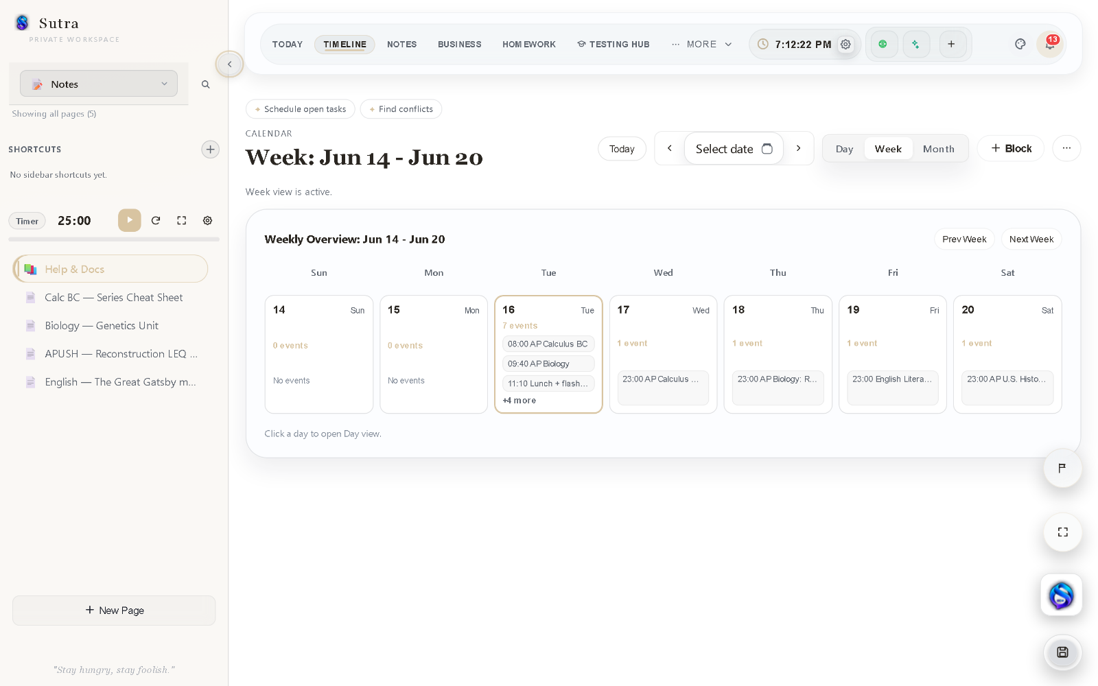The width and height of the screenshot is (1098, 686).
Task: Click the clock icon beside the time
Action: tap(762, 44)
